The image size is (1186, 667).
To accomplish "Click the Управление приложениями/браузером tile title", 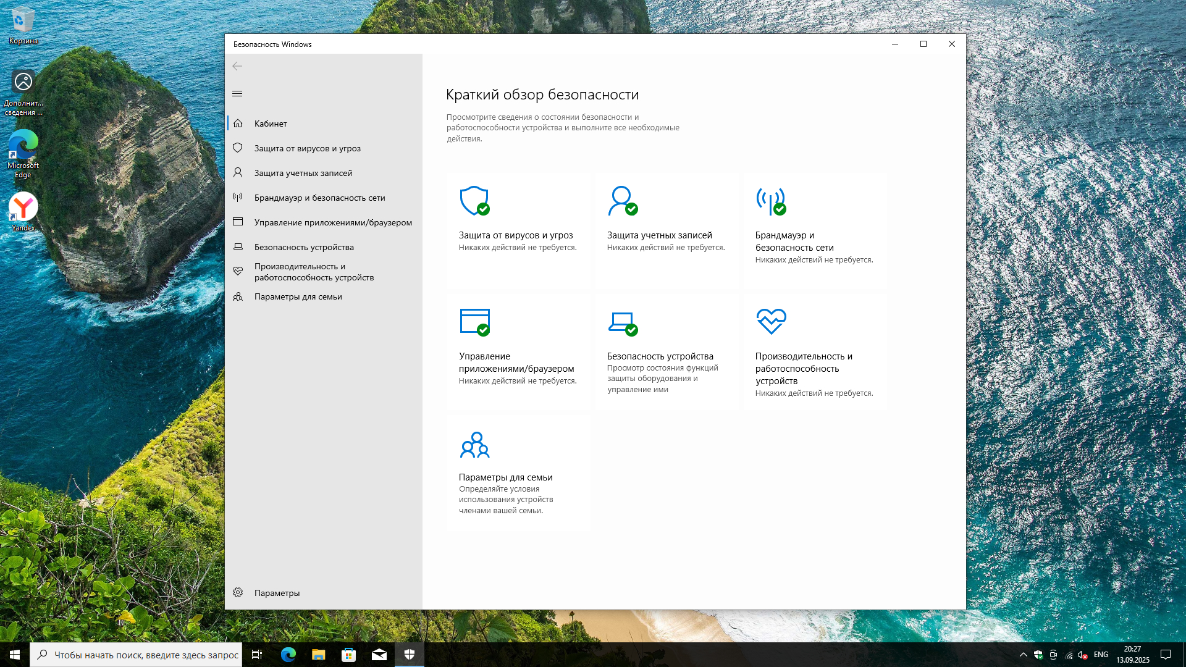I will click(516, 363).
